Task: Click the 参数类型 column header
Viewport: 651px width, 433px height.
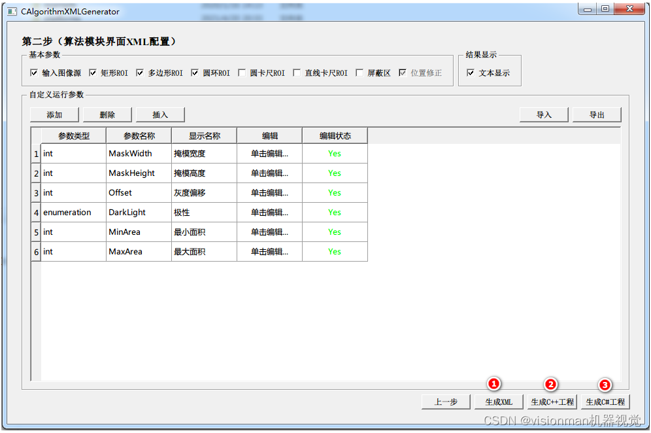Action: (x=72, y=135)
